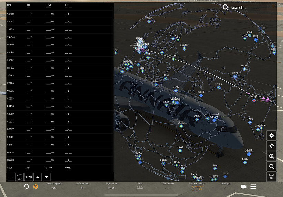
Task: Click the minus remove-waypoint button
Action: click(x=11, y=177)
